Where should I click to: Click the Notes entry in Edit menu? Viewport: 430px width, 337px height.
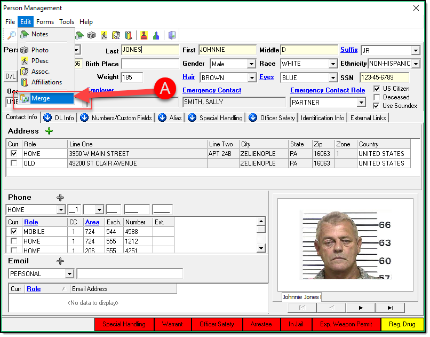click(39, 34)
